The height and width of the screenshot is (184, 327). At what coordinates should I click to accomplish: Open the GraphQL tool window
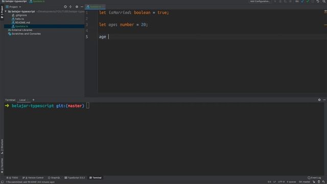54,178
